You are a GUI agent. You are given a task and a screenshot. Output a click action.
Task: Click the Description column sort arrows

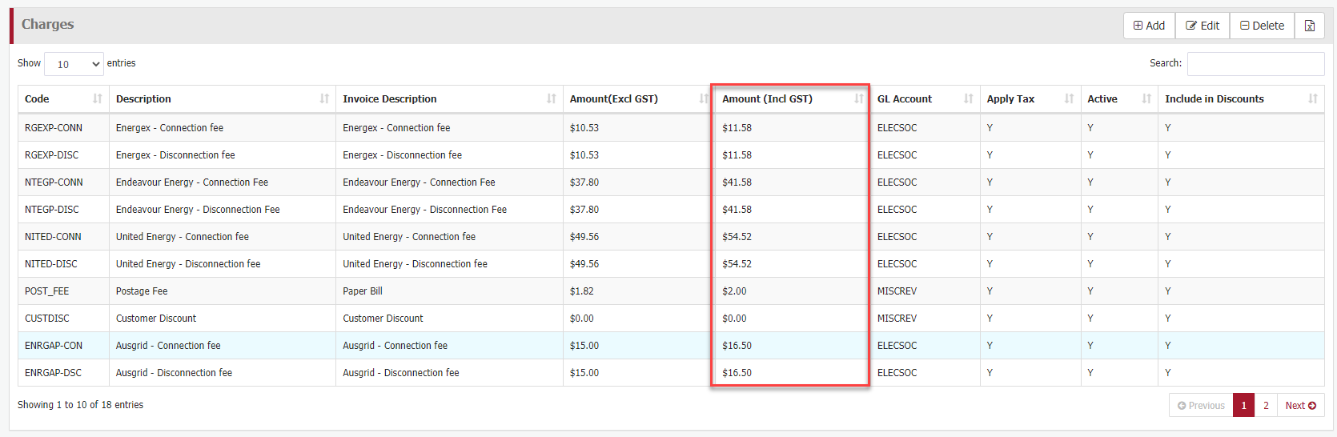point(324,98)
